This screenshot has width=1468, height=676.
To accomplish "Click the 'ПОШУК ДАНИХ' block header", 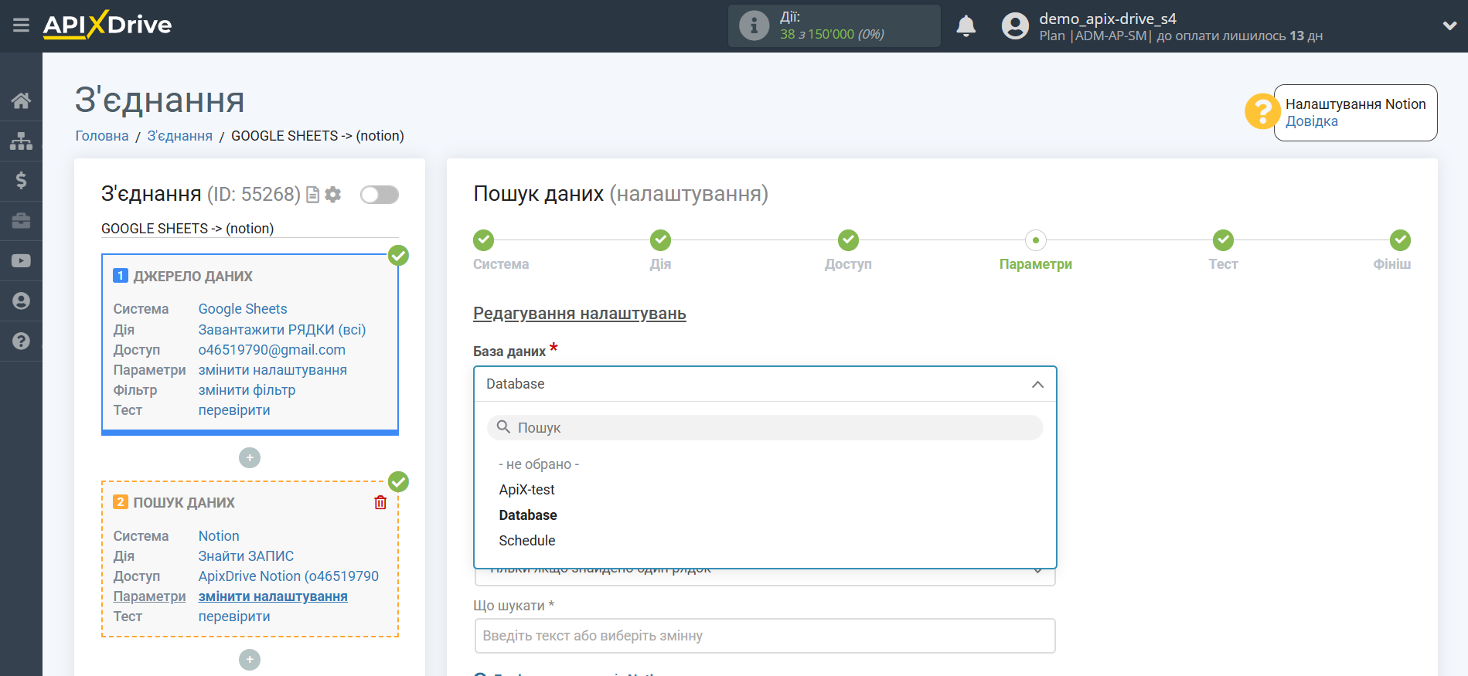I will click(x=184, y=503).
